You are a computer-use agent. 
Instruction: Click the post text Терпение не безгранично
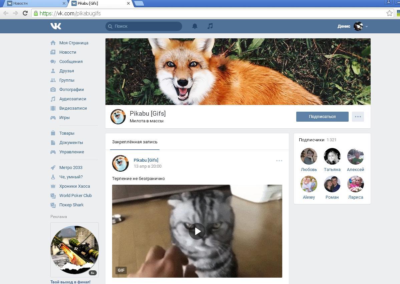[138, 178]
